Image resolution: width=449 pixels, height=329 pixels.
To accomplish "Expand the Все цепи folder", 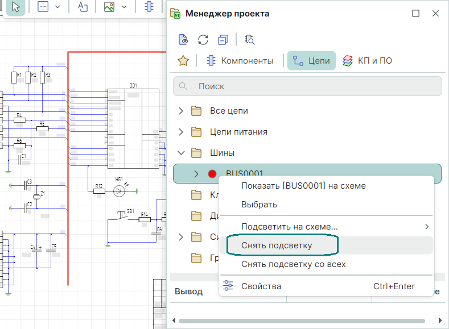I will click(181, 111).
